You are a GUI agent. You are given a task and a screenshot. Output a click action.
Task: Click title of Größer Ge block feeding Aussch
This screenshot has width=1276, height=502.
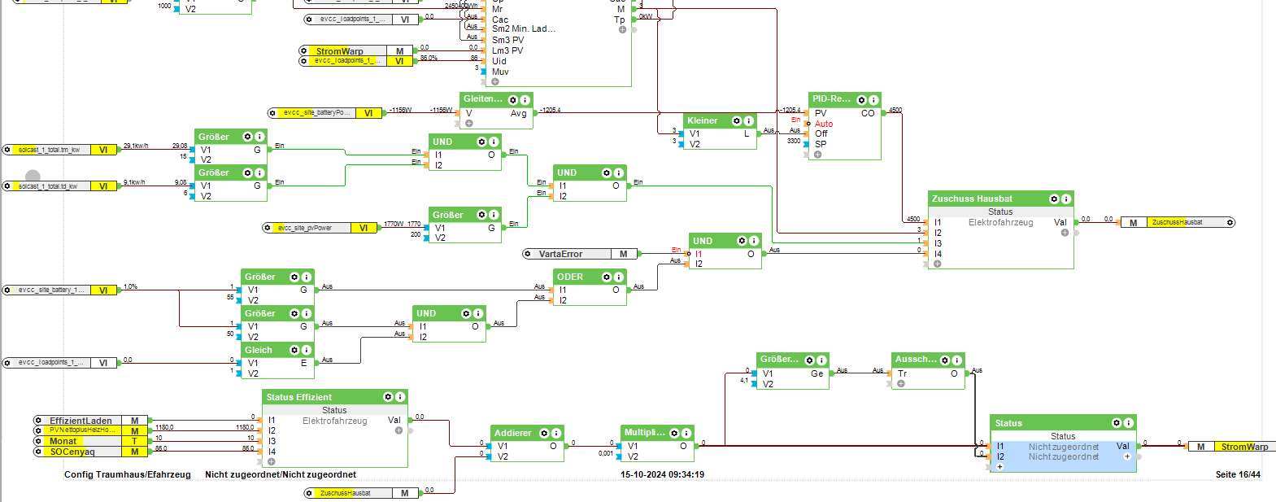tap(779, 360)
